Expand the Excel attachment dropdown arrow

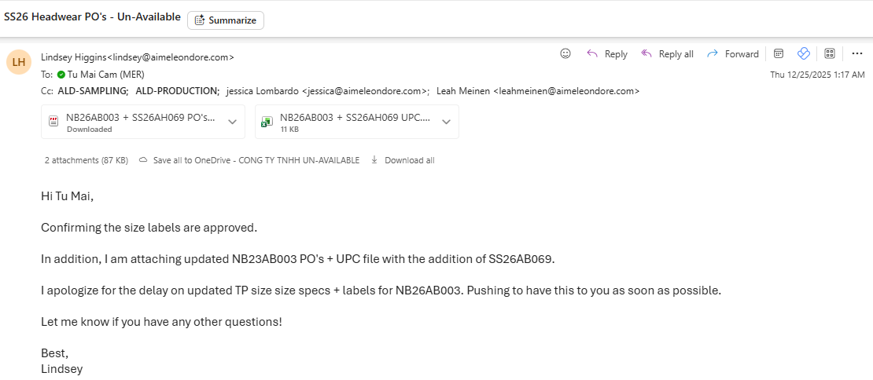[446, 122]
